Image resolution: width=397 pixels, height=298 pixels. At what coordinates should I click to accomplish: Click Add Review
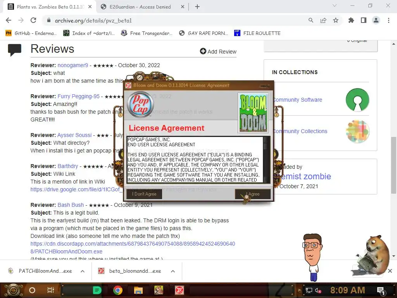(218, 52)
